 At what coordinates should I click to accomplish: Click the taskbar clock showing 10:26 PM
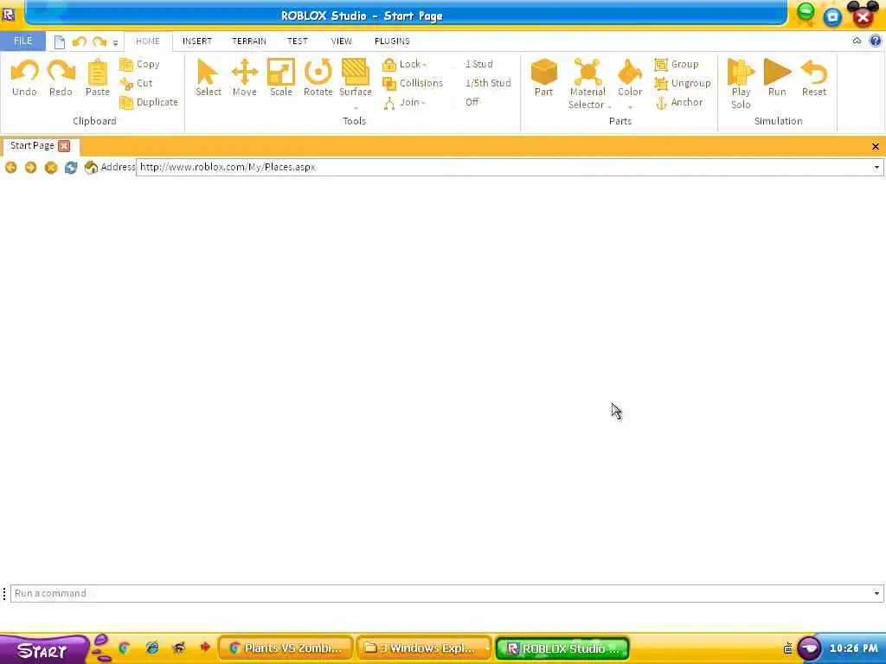[854, 648]
